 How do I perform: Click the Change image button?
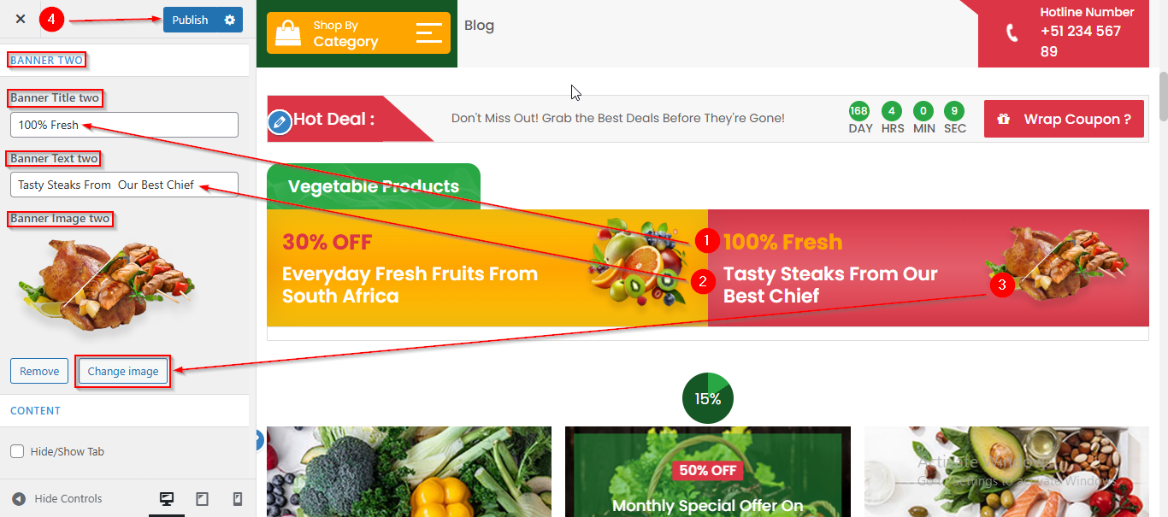(x=123, y=371)
